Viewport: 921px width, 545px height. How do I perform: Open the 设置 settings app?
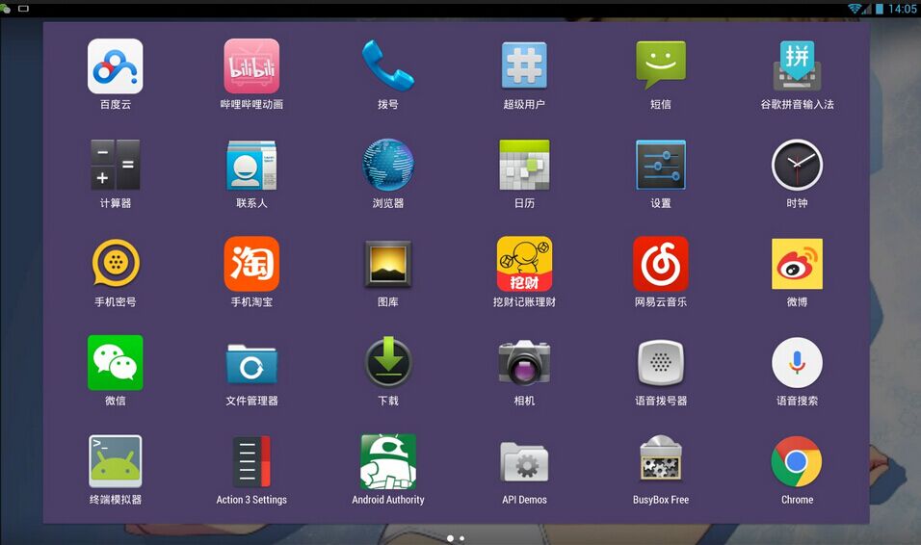coord(661,165)
